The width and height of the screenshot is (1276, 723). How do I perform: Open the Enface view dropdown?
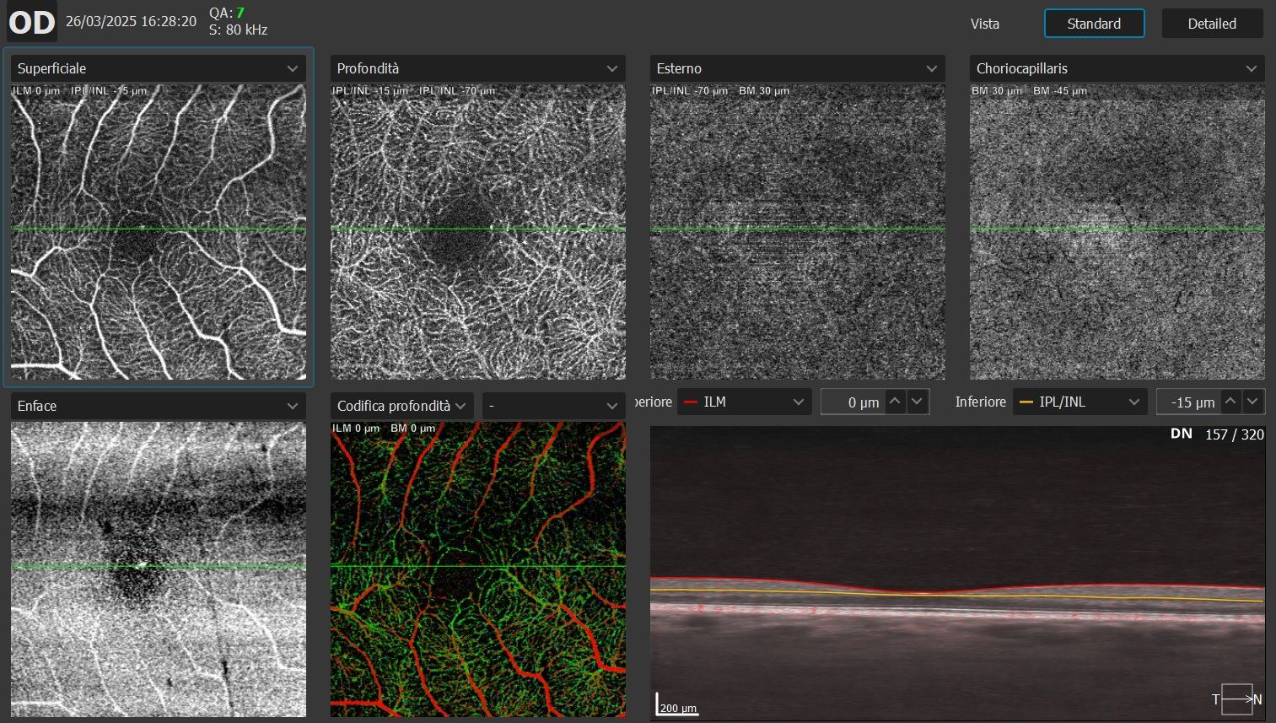point(159,406)
